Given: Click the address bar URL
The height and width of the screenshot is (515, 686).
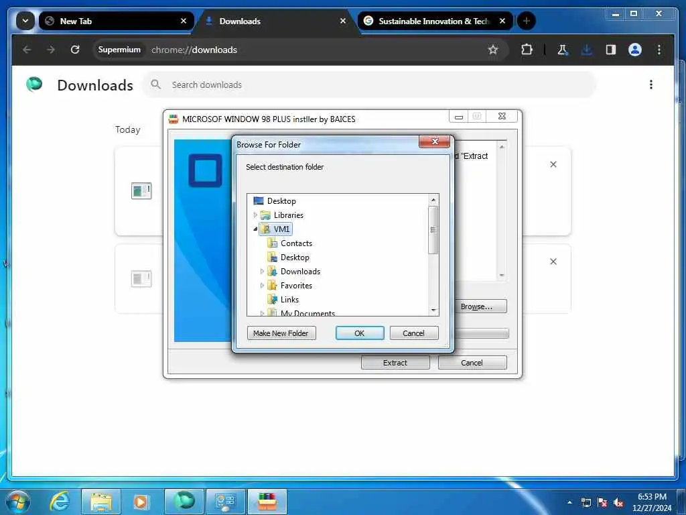Looking at the screenshot, I should pos(194,50).
